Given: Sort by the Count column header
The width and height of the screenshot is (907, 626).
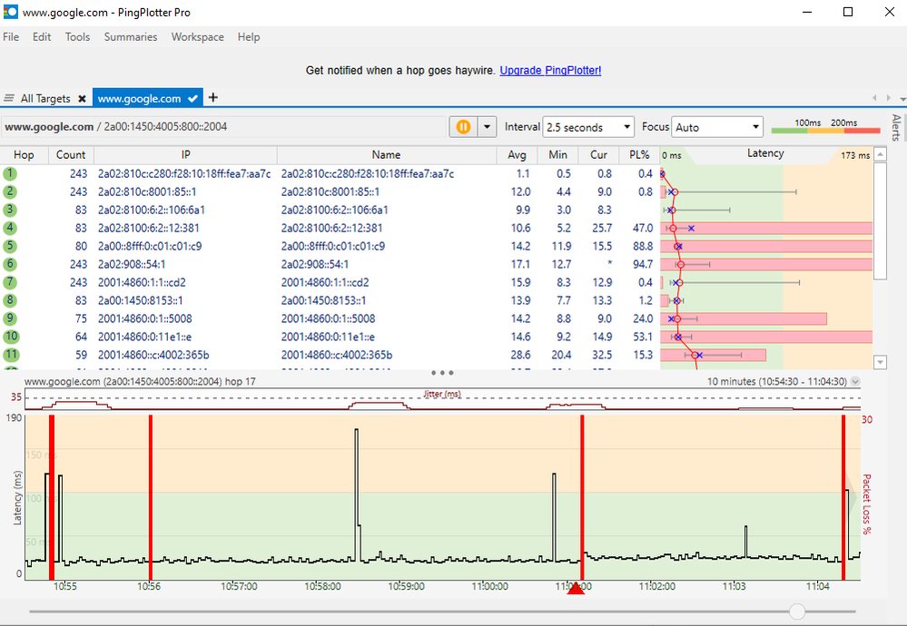Looking at the screenshot, I should pos(71,155).
